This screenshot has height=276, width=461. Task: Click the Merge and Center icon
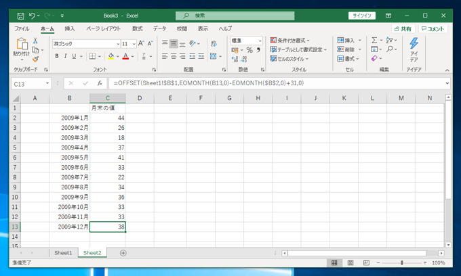click(x=214, y=56)
